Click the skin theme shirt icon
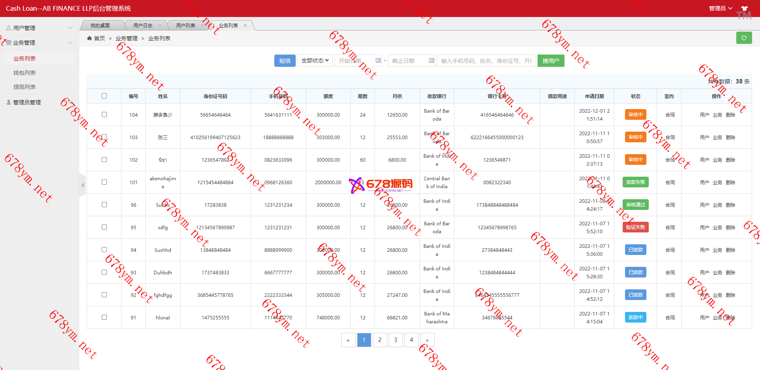 744,8
